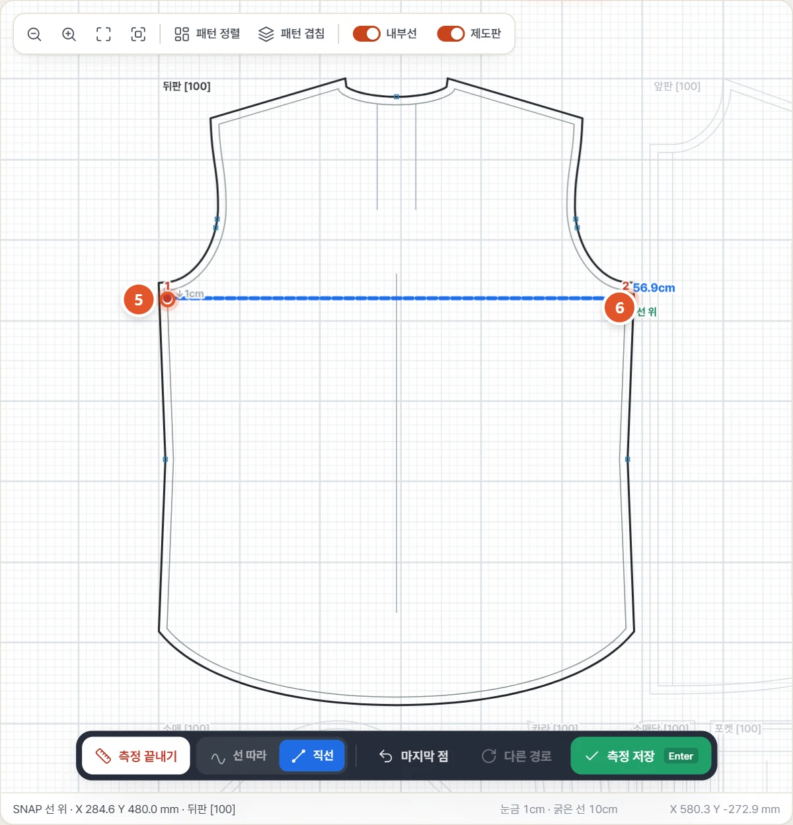Click the neckline center anchor point

click(397, 97)
